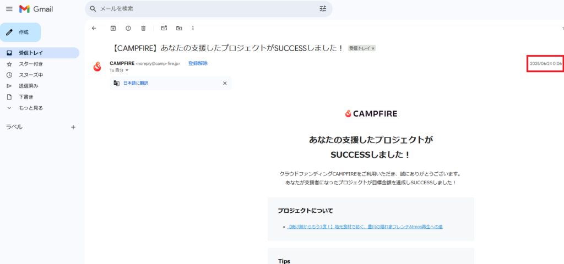Expand recipient details arrow next to To 自分
Image resolution: width=564 pixels, height=264 pixels.
127,70
